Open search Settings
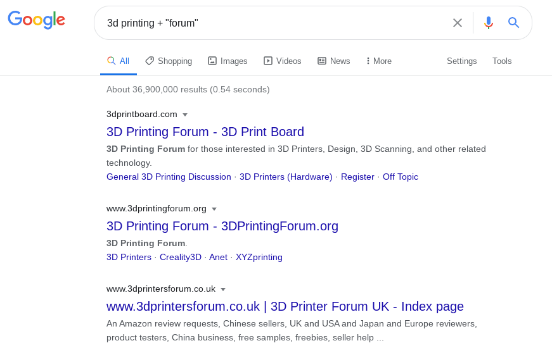Image resolution: width=552 pixels, height=355 pixels. click(x=461, y=61)
